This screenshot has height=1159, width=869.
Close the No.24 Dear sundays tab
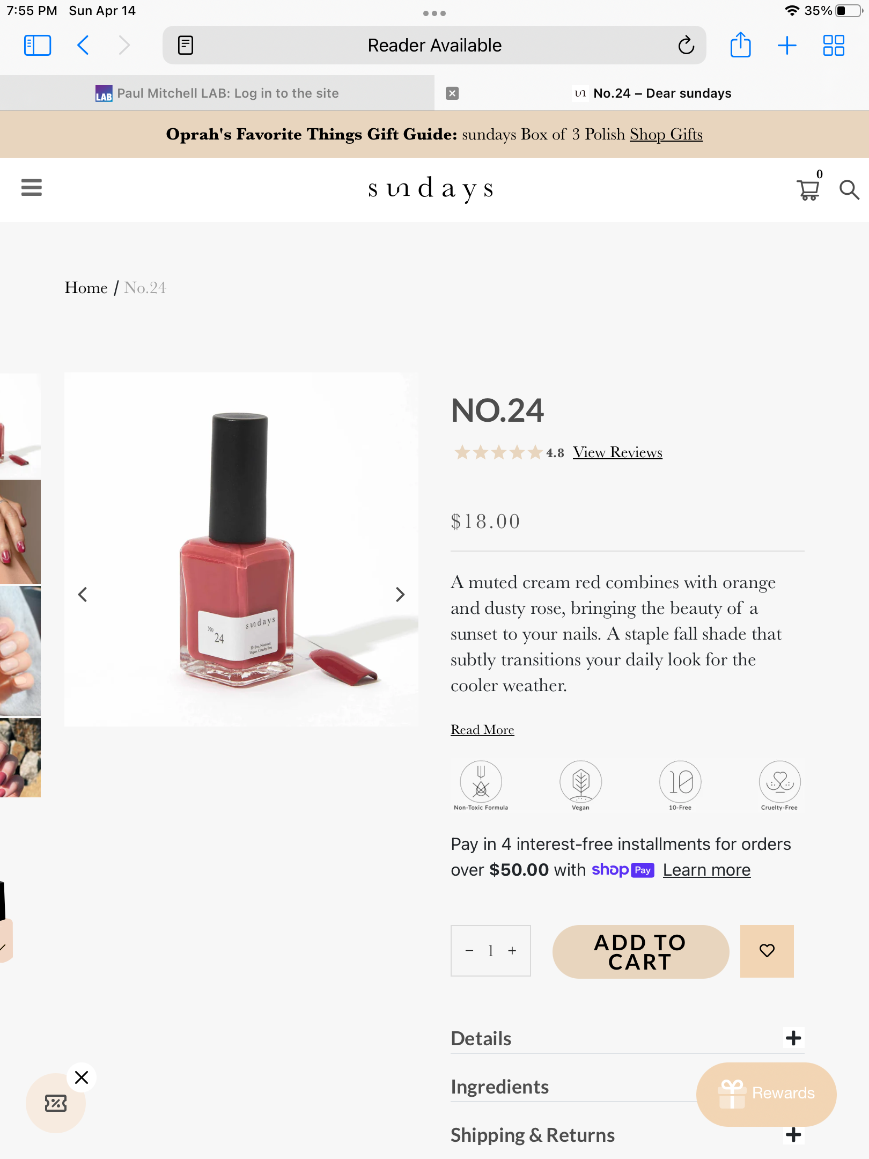click(x=452, y=93)
